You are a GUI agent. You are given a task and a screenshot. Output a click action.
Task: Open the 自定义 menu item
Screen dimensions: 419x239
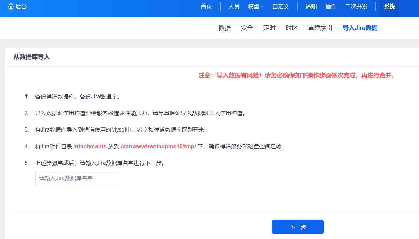tap(281, 7)
